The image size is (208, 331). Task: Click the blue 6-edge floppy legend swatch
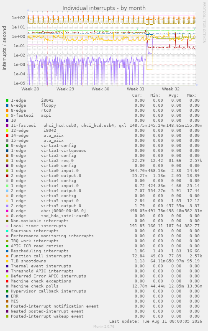(7, 105)
